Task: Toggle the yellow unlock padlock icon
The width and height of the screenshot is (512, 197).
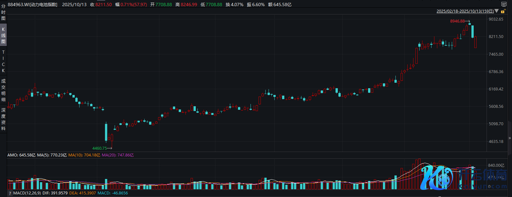Action: (503, 11)
